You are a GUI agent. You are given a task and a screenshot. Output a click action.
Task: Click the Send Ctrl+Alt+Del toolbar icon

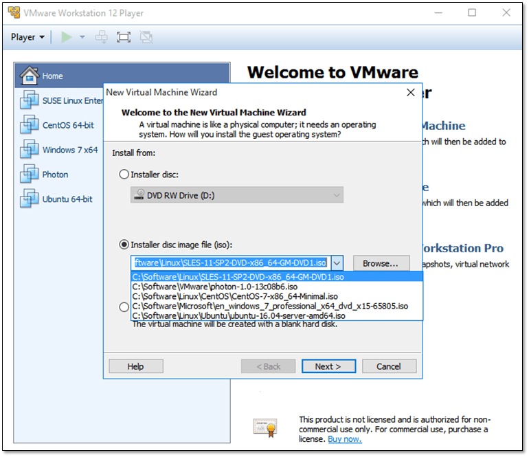[101, 37]
